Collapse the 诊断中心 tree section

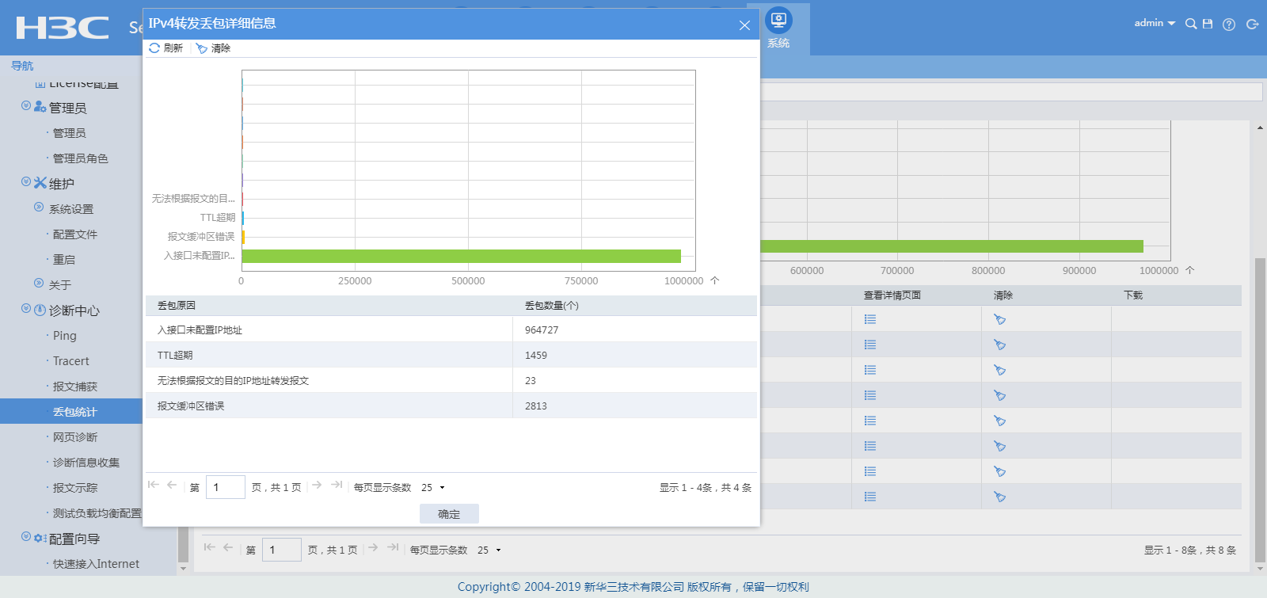[26, 309]
